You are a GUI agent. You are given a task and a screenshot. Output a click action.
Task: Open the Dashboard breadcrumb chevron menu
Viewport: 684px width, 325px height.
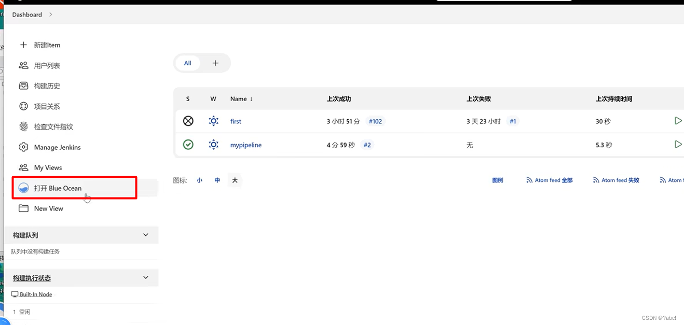click(51, 15)
